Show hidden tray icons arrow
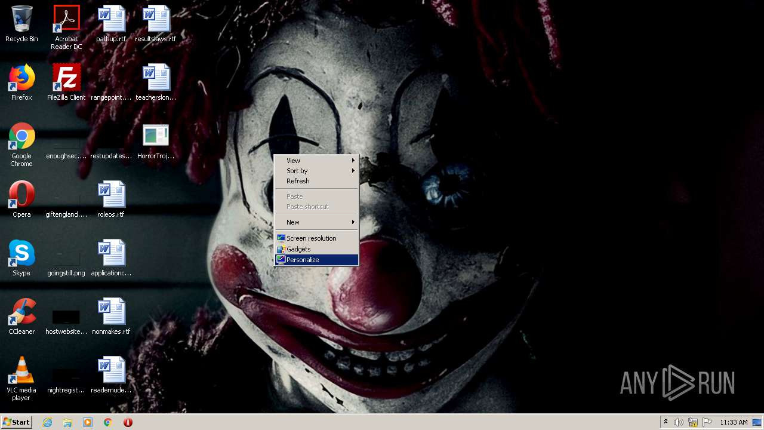The height and width of the screenshot is (430, 764). pyautogui.click(x=666, y=422)
